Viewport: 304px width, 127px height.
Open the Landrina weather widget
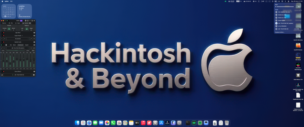click(25, 11)
